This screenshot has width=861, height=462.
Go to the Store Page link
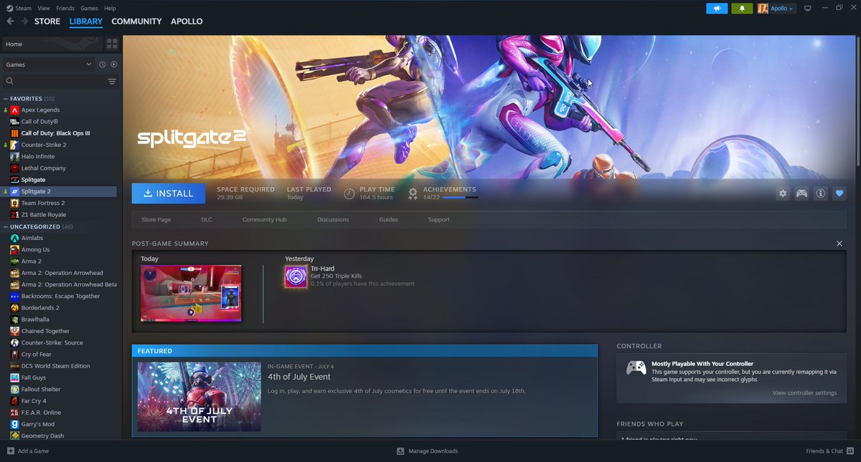coord(156,219)
